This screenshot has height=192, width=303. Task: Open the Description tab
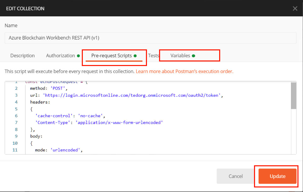[x=22, y=56]
